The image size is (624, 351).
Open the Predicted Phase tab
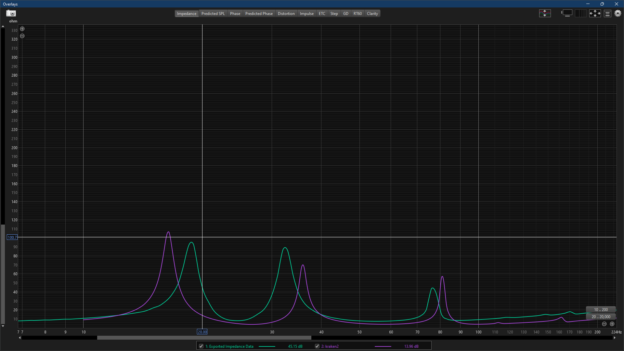259,14
